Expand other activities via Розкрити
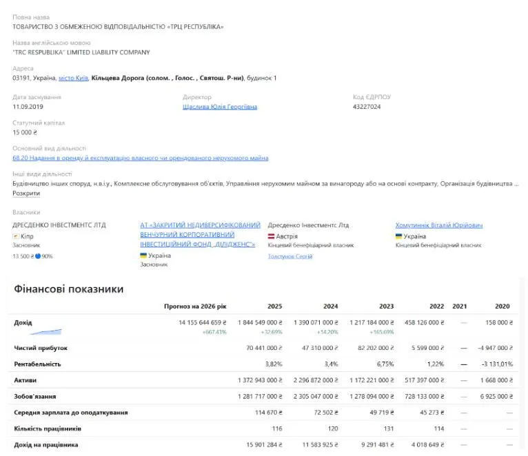The width and height of the screenshot is (528, 456). tap(26, 193)
